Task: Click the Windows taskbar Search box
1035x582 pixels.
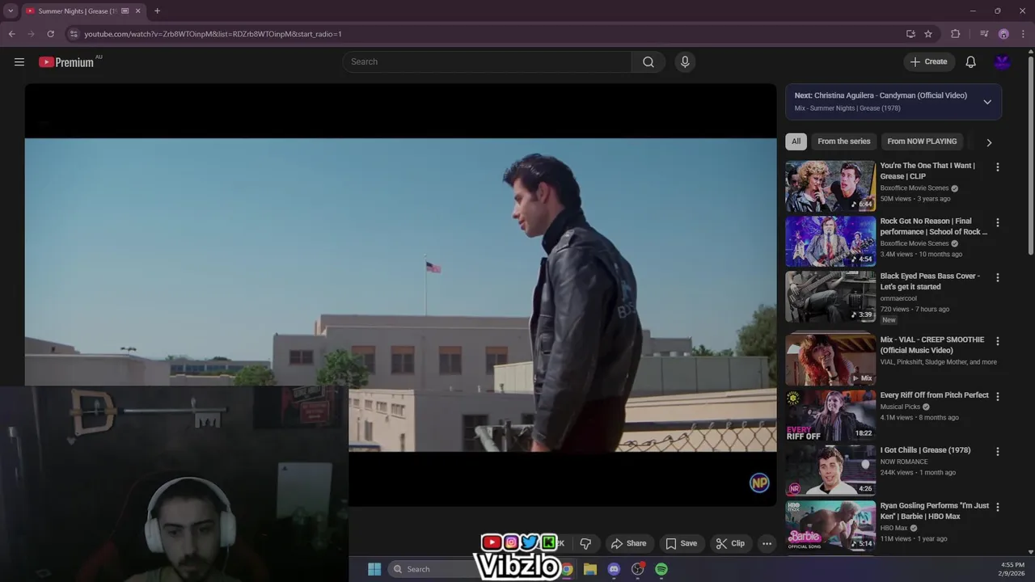Action: click(x=431, y=569)
